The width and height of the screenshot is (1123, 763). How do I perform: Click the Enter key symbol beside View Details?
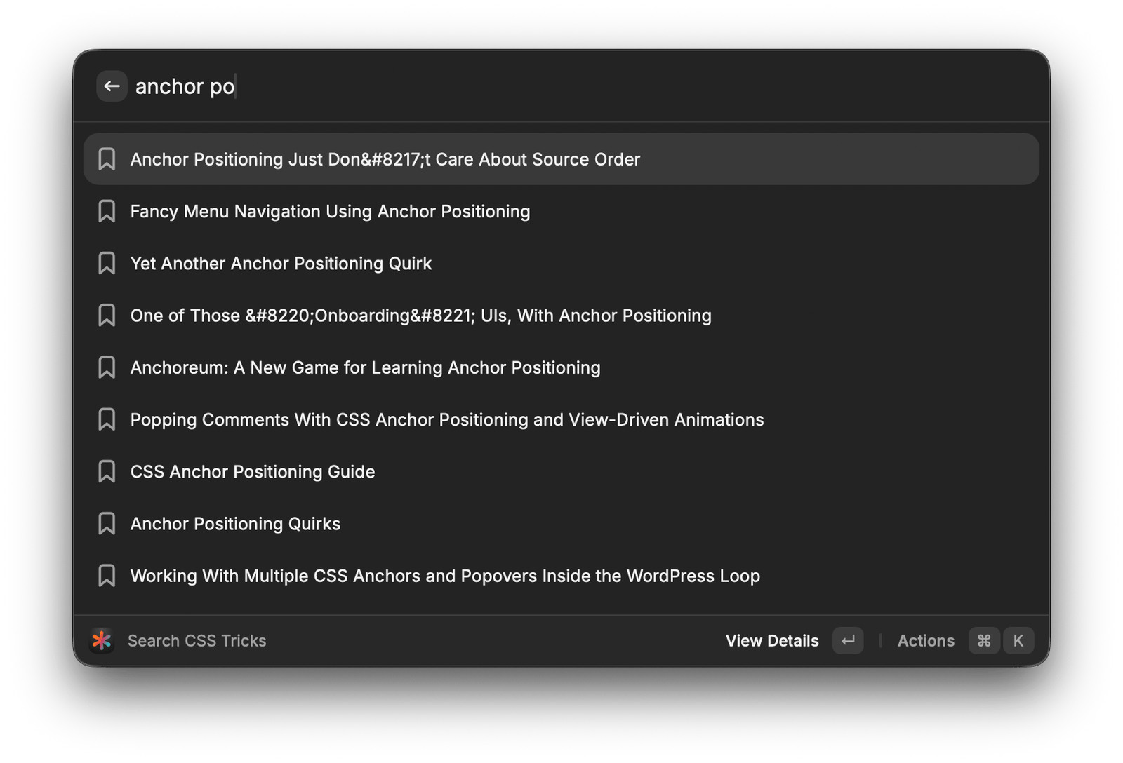coord(848,640)
